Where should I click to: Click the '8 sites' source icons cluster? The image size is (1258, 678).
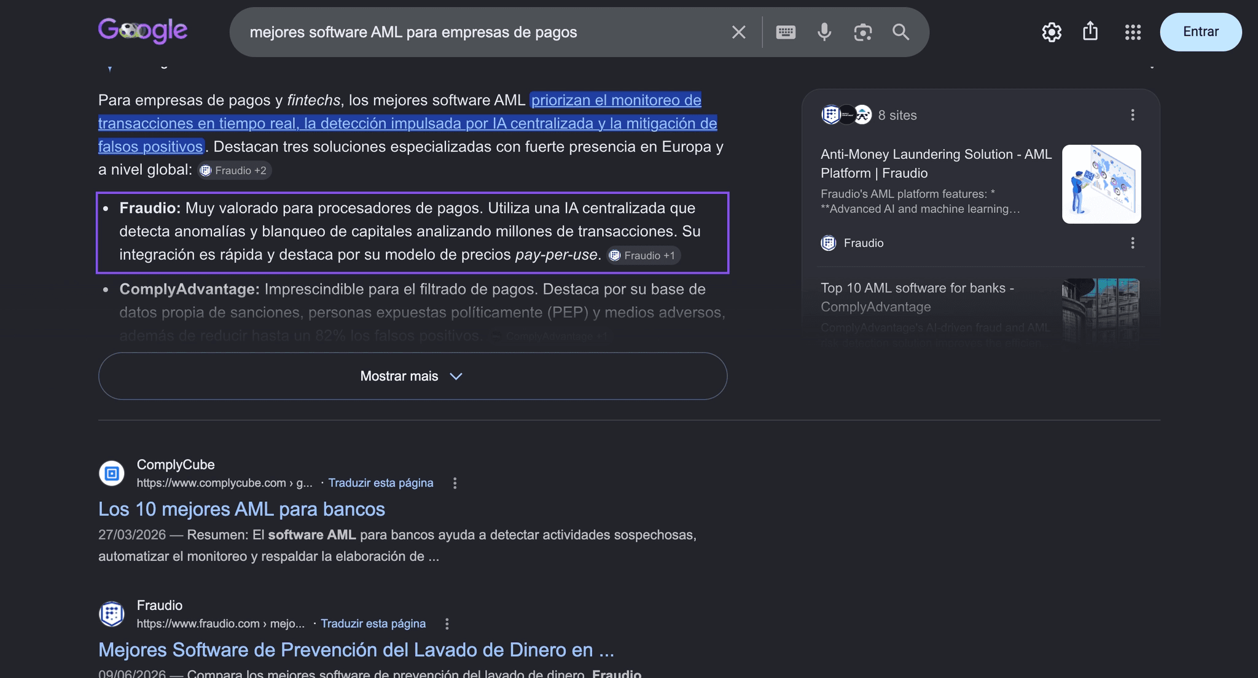pos(846,115)
